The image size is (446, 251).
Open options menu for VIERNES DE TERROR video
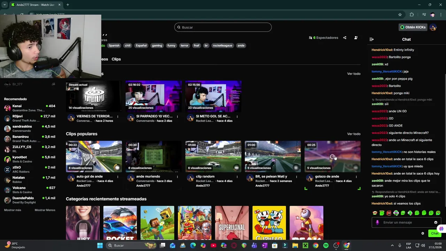pyautogui.click(x=118, y=117)
